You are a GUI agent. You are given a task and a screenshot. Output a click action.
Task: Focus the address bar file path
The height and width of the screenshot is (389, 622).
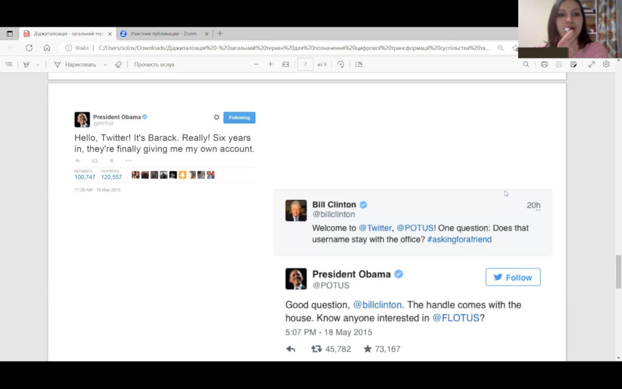coord(293,48)
